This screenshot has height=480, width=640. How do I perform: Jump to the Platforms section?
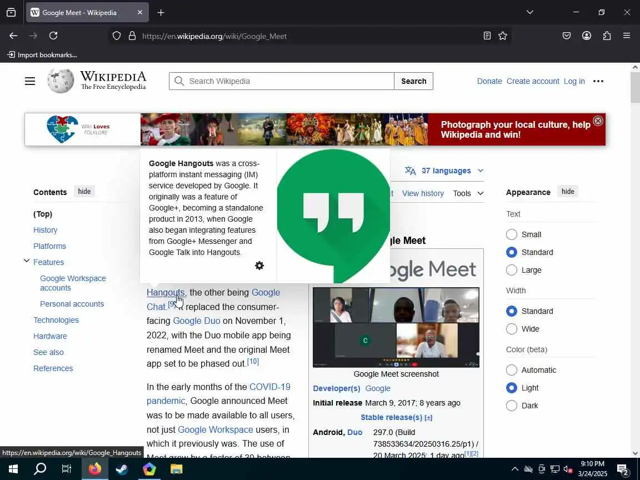click(49, 246)
